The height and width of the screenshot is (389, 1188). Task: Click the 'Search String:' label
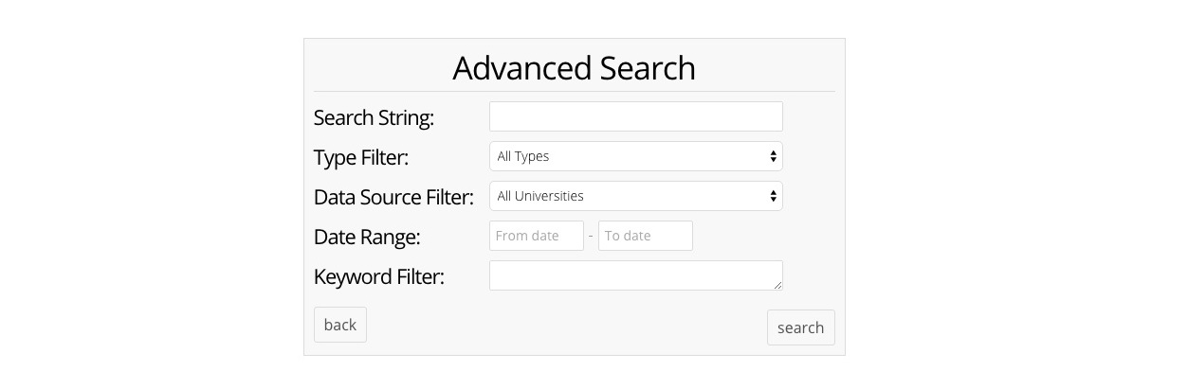(x=373, y=118)
